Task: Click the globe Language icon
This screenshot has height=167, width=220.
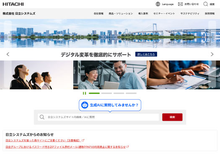Action: [x=158, y=4]
